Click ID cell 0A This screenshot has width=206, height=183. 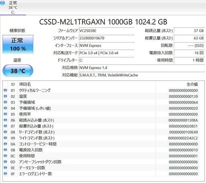(x=13, y=144)
